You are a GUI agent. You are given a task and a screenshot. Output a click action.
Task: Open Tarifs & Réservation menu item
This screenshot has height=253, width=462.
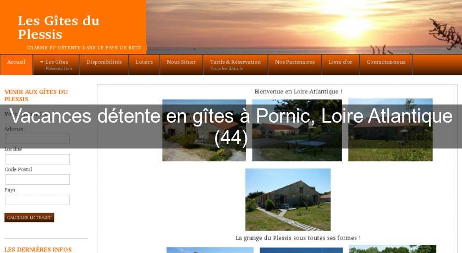235,64
